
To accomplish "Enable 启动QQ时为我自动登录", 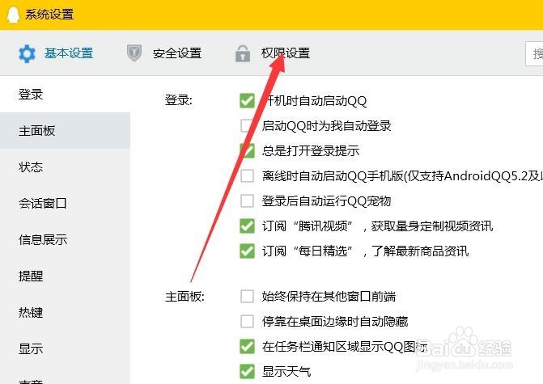I will click(247, 125).
